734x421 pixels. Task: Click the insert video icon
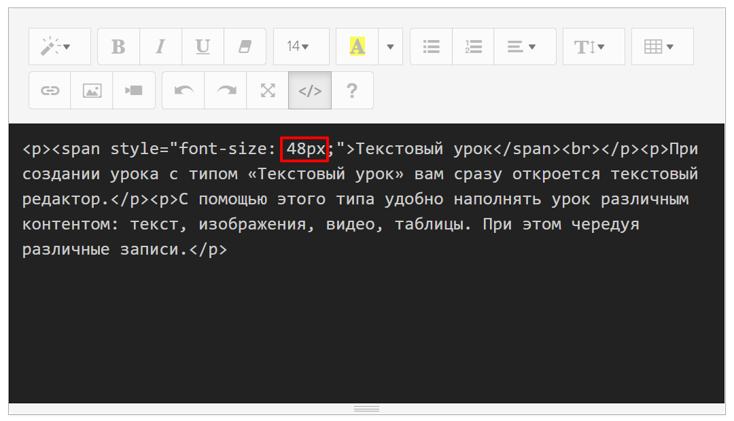pos(134,90)
